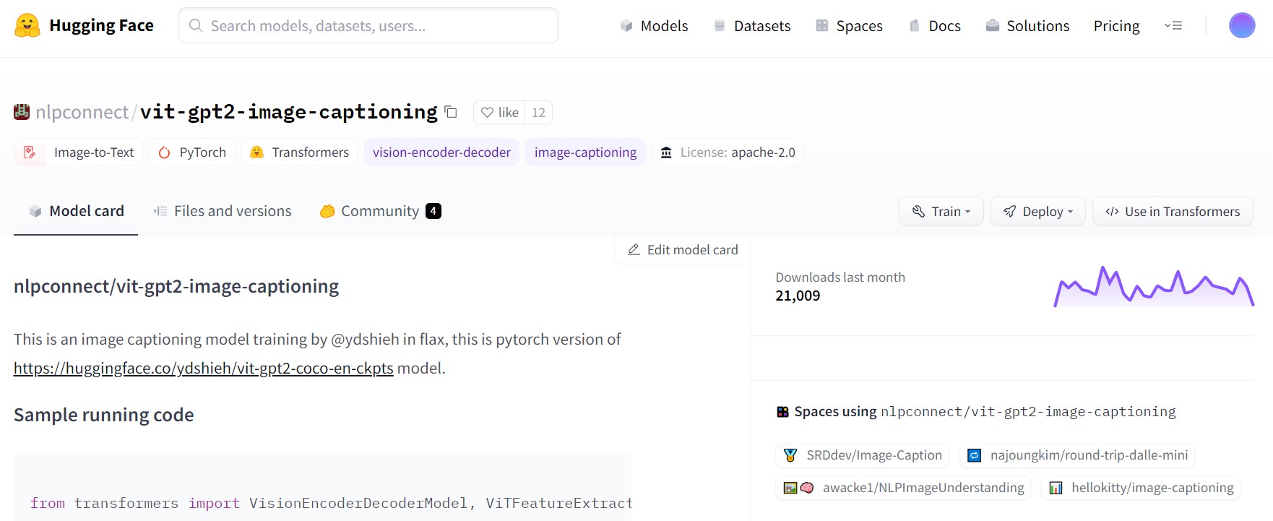The image size is (1273, 521).
Task: Open the Files and versions tab
Action: pos(223,211)
